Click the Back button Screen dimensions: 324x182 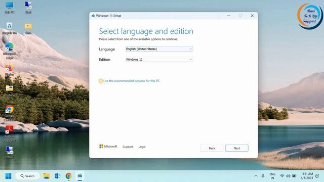coord(212,148)
